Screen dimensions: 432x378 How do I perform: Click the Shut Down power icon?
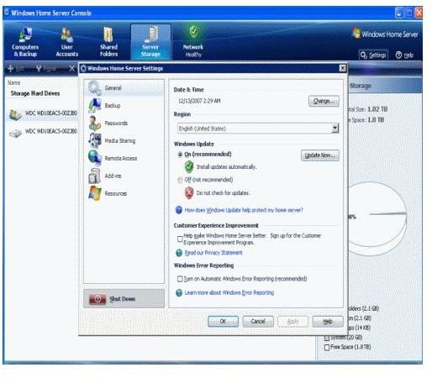[x=97, y=299]
